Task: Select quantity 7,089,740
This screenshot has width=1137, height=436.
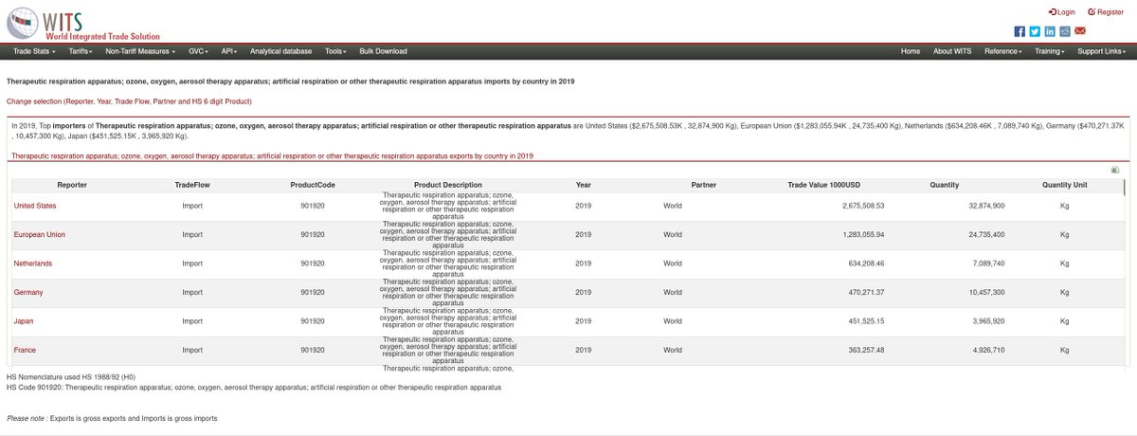Action: [989, 263]
